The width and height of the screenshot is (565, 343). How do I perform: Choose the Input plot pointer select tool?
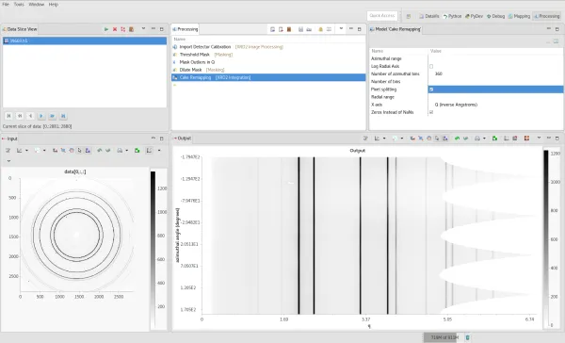tap(80, 151)
